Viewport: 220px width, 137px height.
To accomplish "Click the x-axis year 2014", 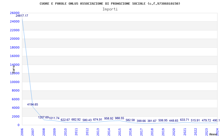I will pyautogui.click(x=109, y=132).
